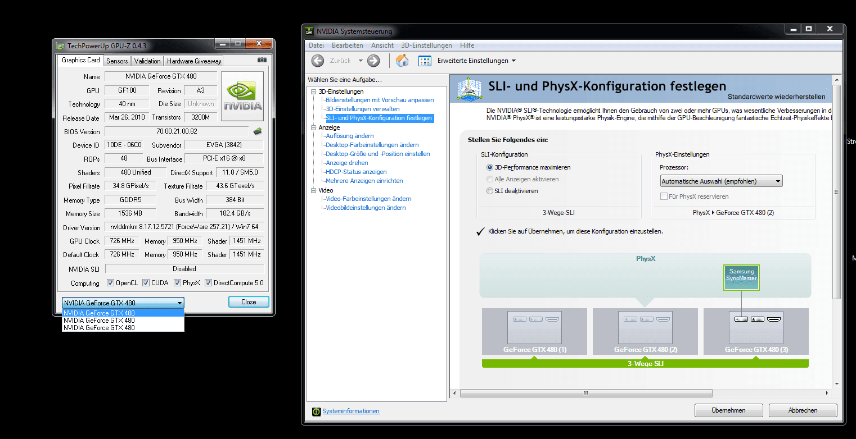856x439 pixels.
Task: Collapse the 3D-Einstellungen tree node
Action: tap(313, 92)
